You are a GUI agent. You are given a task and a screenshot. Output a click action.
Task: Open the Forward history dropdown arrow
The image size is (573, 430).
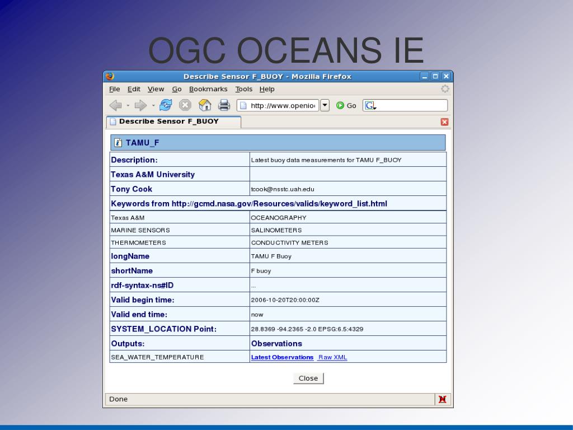(x=153, y=106)
